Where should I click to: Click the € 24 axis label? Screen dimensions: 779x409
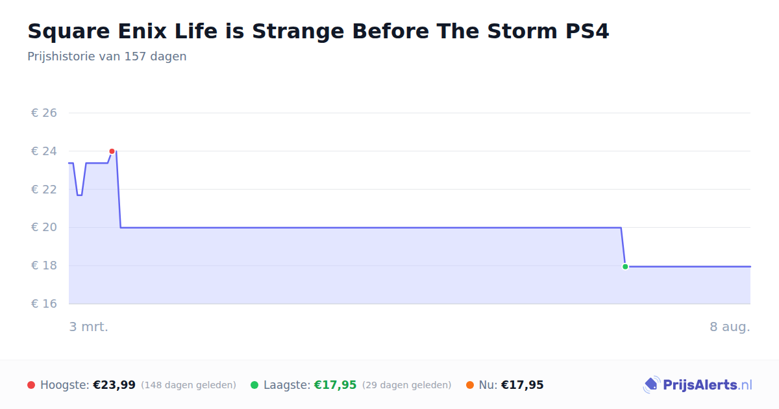[44, 151]
